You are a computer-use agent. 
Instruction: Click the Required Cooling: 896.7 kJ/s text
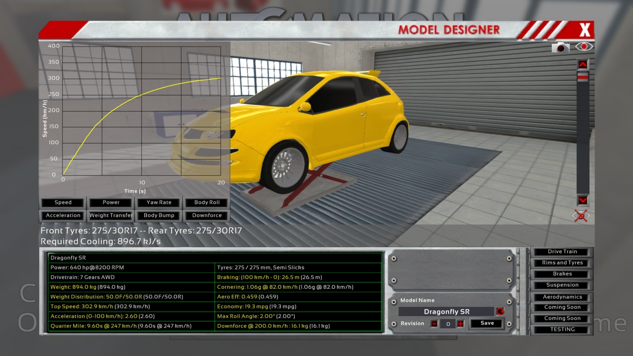pyautogui.click(x=100, y=241)
